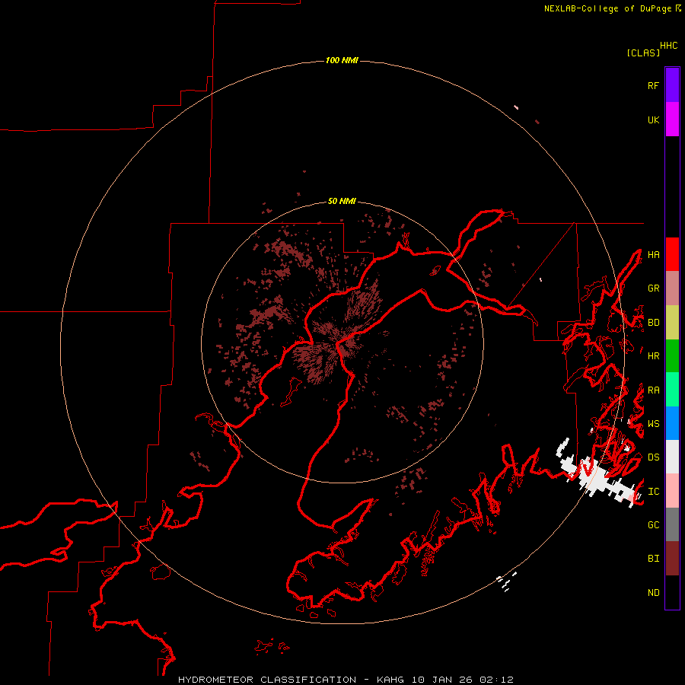Click the DS white legend swatch
Screen dimensions: 685x685
coord(672,457)
